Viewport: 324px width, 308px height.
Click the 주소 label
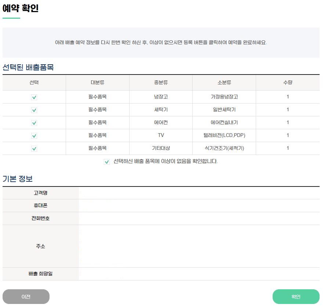pos(40,246)
